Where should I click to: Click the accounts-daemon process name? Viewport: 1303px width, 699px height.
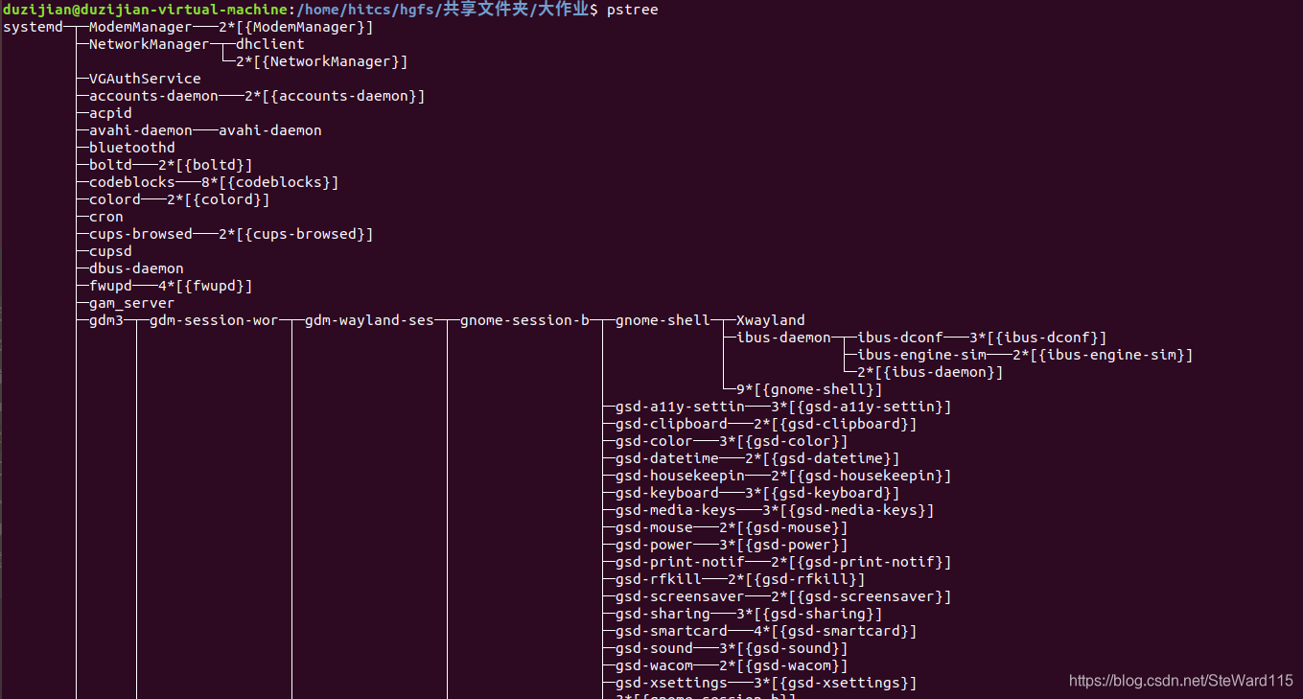(153, 96)
